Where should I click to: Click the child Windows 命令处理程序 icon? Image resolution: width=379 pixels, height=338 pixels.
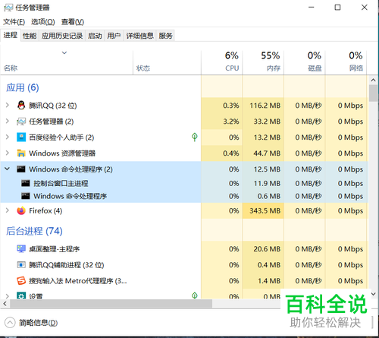(26, 196)
